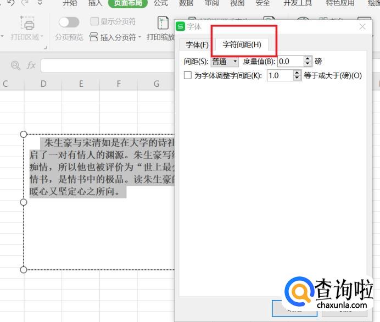The image size is (380, 322).
Task: Check 为字体调整字间距(K) checkbox
Action: pos(188,75)
